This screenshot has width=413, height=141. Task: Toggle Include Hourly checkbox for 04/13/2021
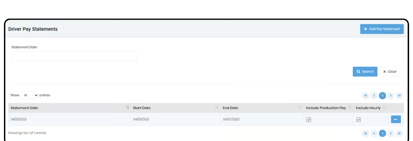[358, 119]
